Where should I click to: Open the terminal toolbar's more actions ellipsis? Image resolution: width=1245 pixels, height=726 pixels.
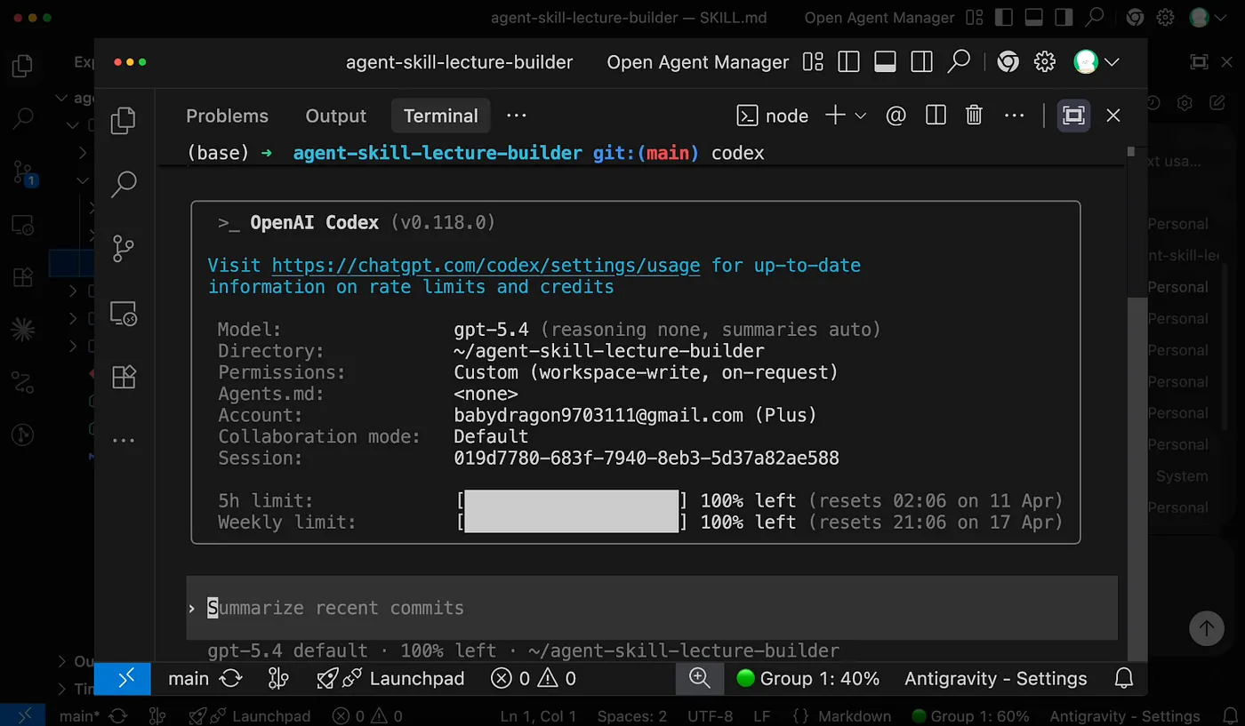pyautogui.click(x=1014, y=116)
